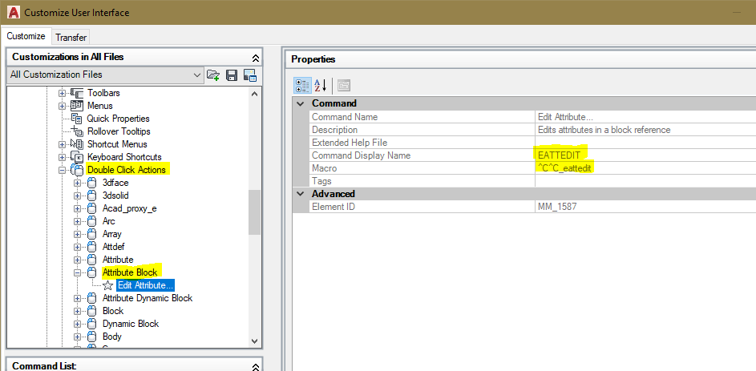Edit the Description value field
Image resolution: width=756 pixels, height=371 pixels.
[x=645, y=130]
